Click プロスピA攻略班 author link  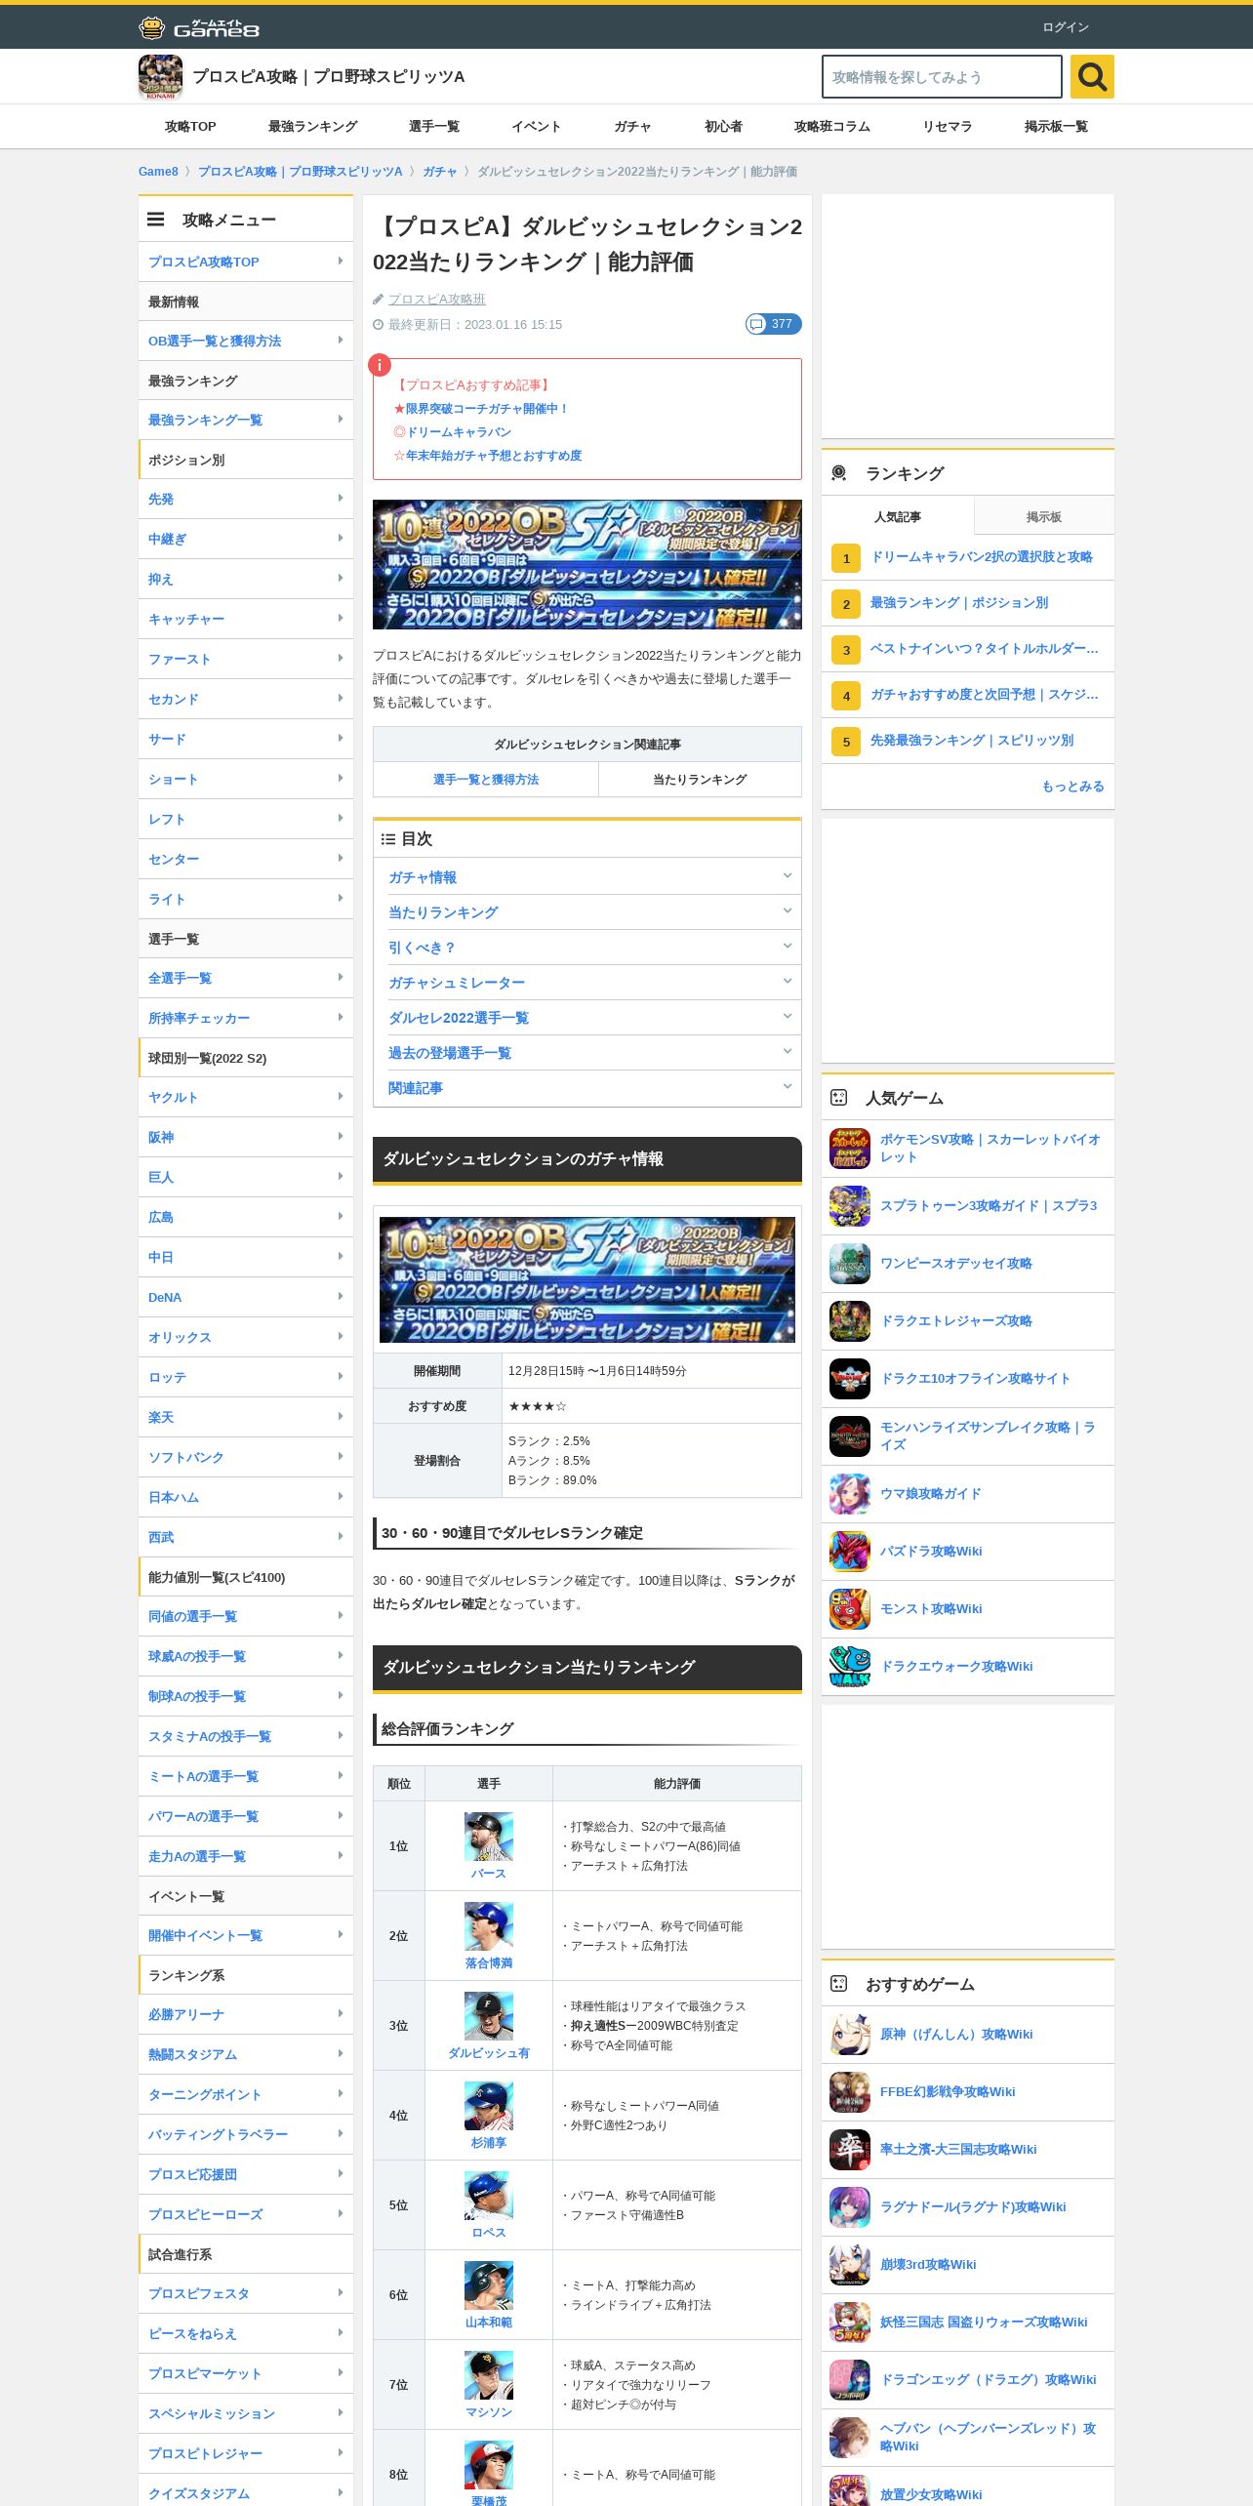point(437,300)
